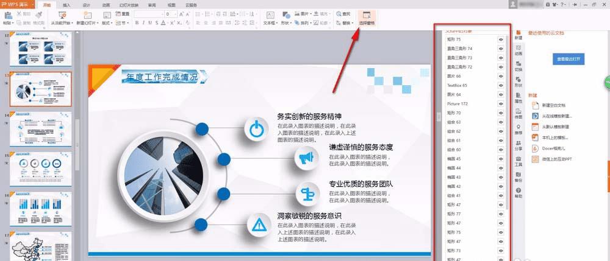610x261 pixels.
Task: Open the 属性 properties sidebar panel
Action: 518,97
